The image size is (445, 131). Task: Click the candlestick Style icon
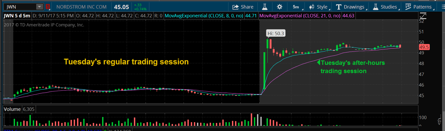pyautogui.click(x=312, y=7)
